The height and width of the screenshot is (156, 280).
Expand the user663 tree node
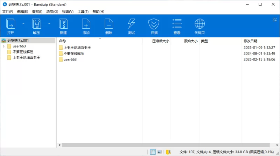tap(3, 47)
